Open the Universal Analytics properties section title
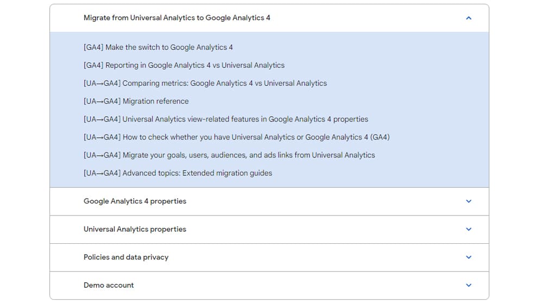The image size is (543, 304). (135, 229)
